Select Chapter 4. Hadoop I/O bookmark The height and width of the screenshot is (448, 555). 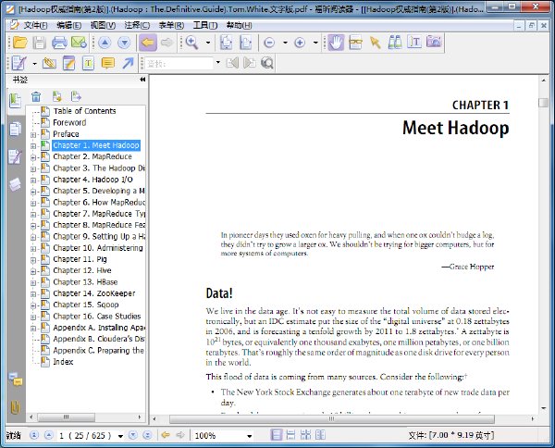pyautogui.click(x=92, y=180)
